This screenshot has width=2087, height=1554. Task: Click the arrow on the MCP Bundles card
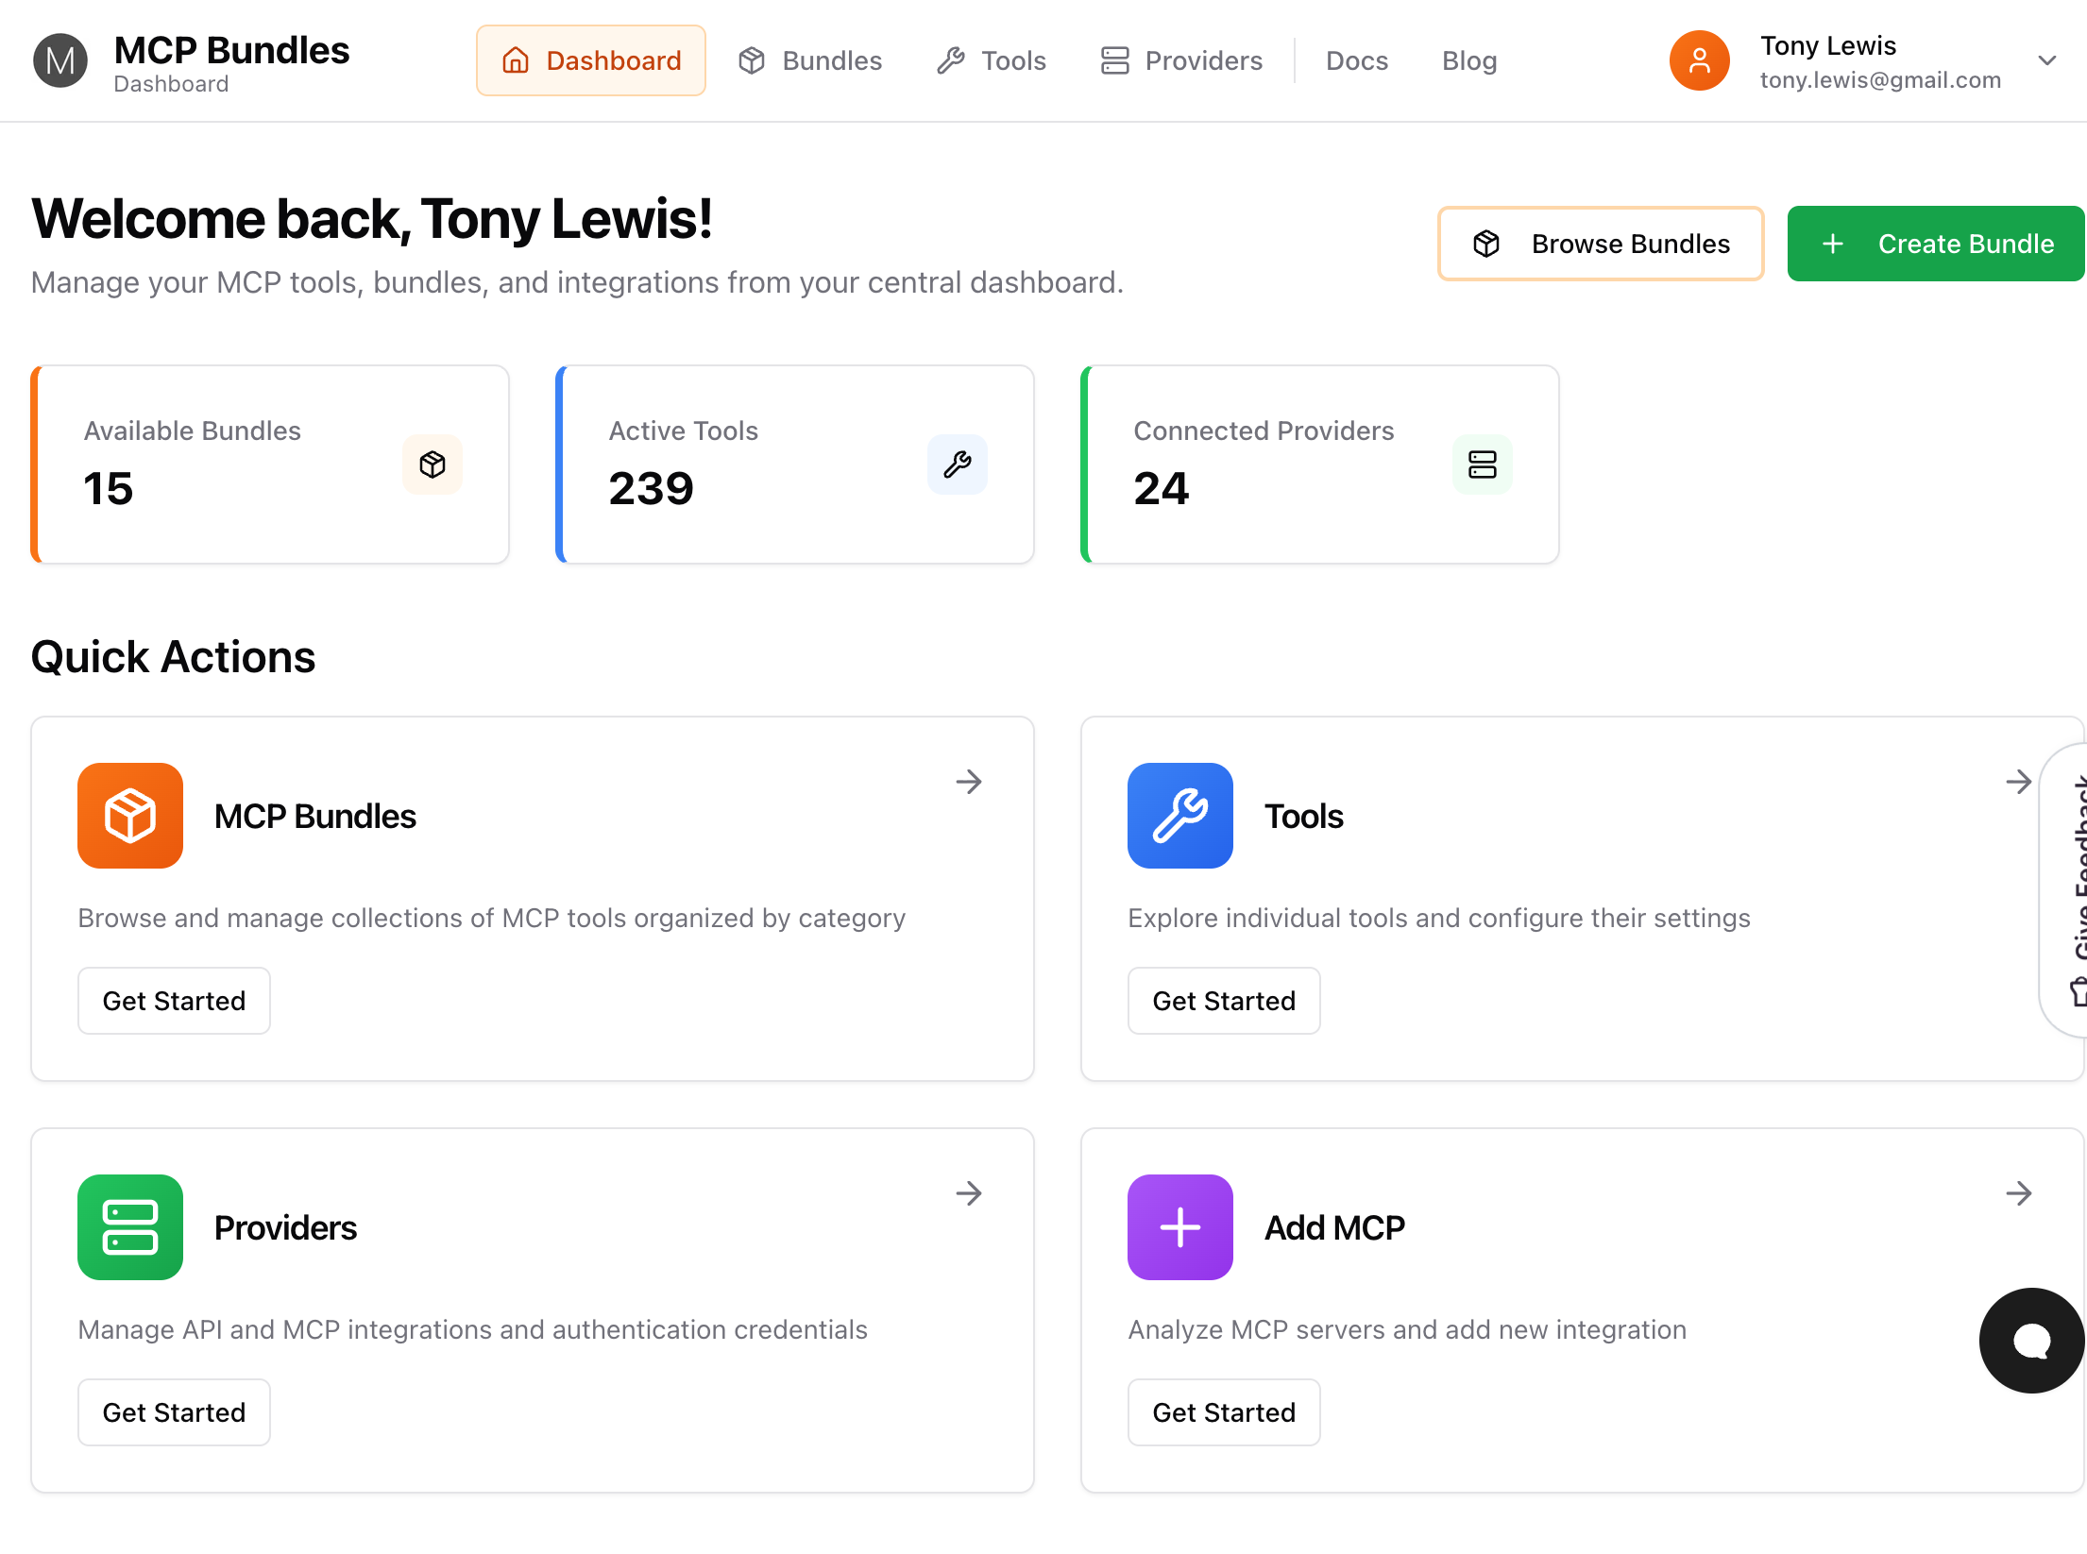[x=969, y=782]
